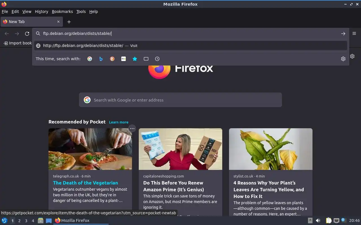Open the History menu
Viewport: 361px width, 225px height.
(41, 12)
